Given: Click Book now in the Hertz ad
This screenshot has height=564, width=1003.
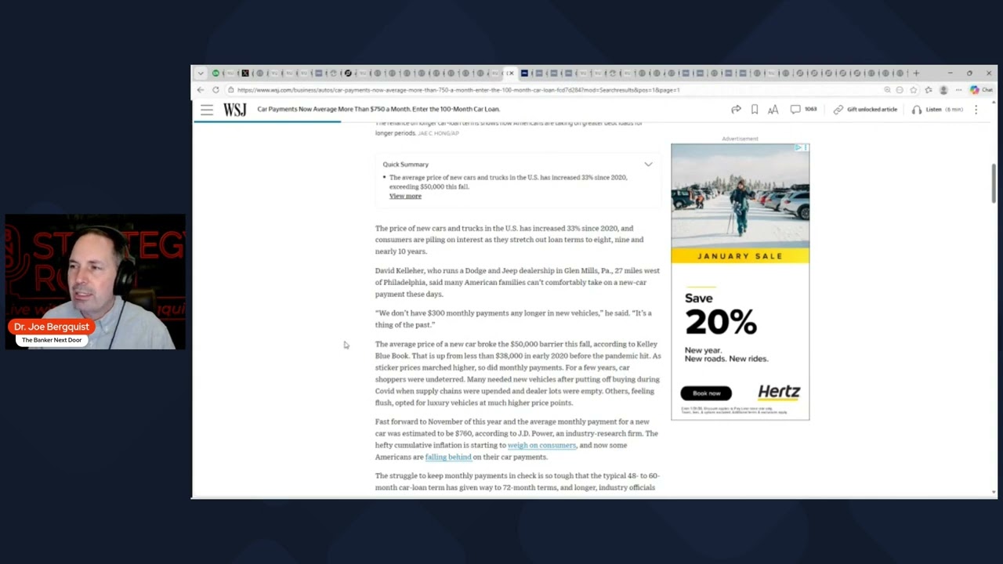Looking at the screenshot, I should tap(706, 393).
